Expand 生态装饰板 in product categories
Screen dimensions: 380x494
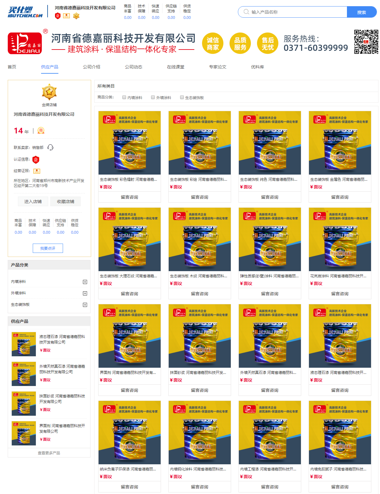click(85, 305)
